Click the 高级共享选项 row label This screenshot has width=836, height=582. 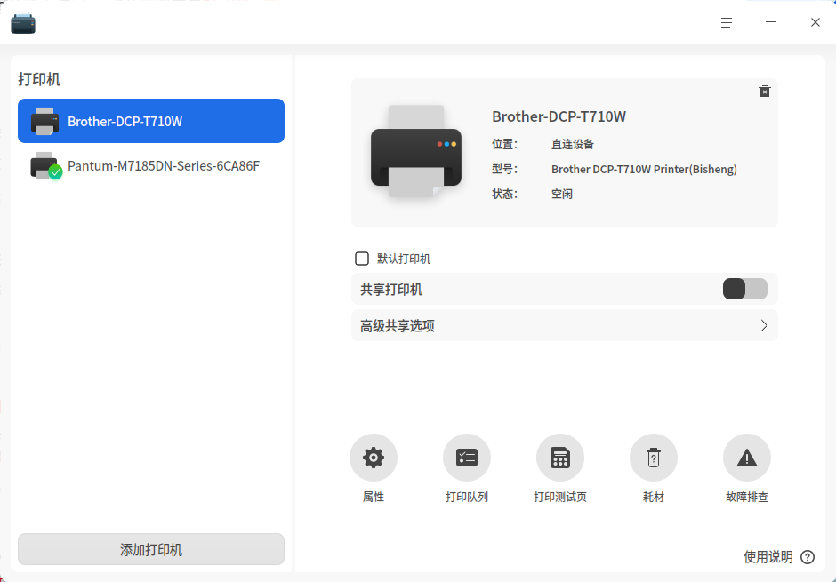(398, 325)
